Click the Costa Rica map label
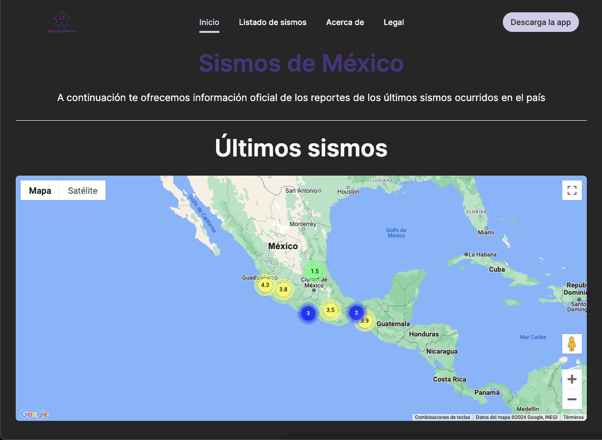602x440 pixels. pyautogui.click(x=449, y=379)
